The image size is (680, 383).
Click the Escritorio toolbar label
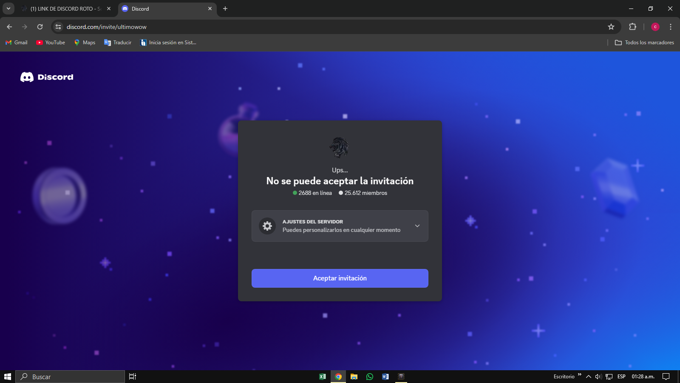pos(564,377)
